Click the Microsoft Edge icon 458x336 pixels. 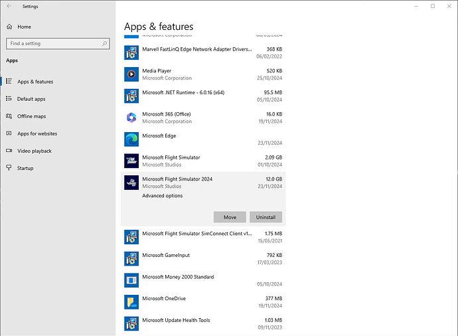pos(131,139)
